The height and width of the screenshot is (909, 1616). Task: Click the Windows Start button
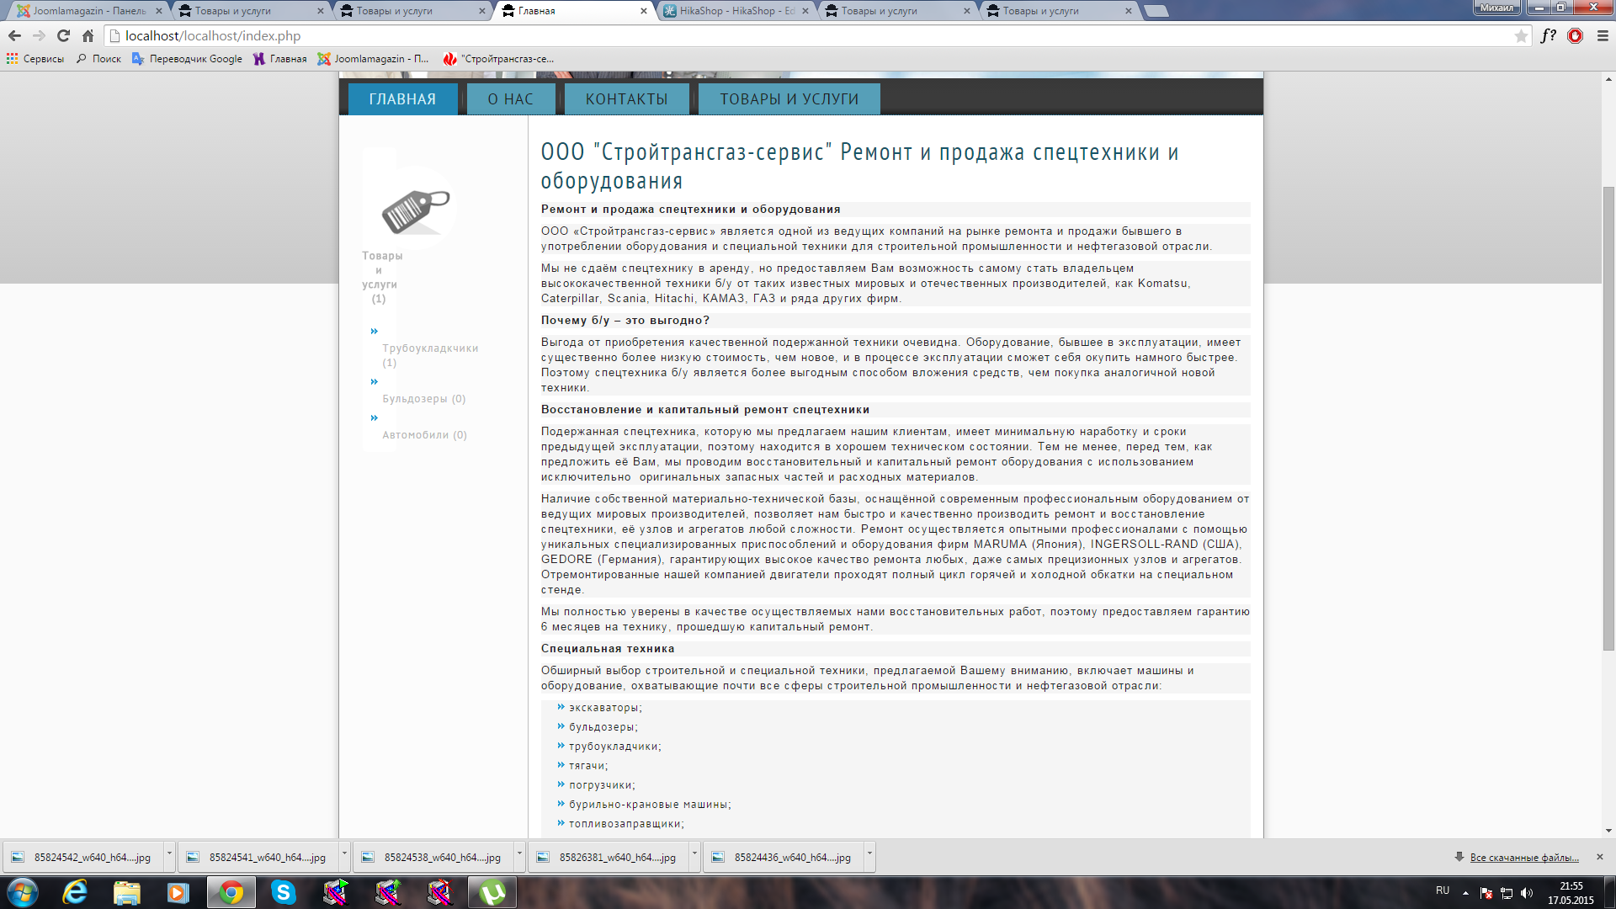(x=23, y=892)
